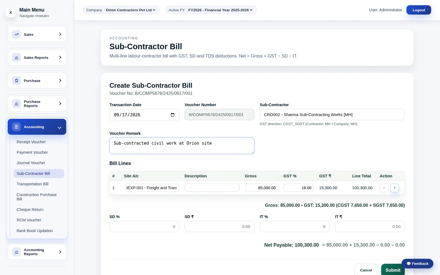Viewport: 440px width, 275px height.
Task: Open Payment Voucher page
Action: click(39, 152)
